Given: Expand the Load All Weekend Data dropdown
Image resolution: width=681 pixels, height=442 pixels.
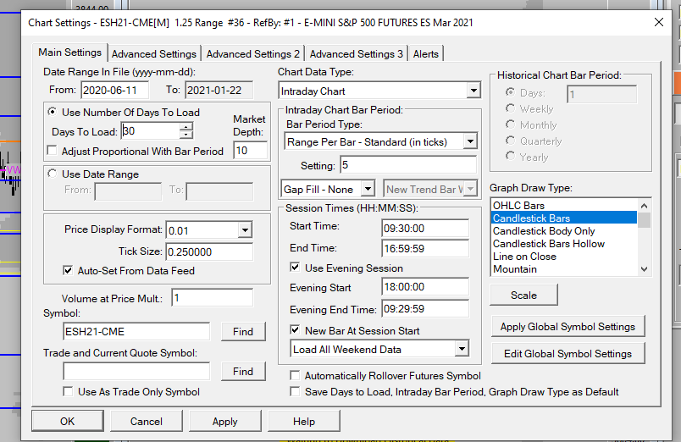Looking at the screenshot, I should tap(462, 349).
